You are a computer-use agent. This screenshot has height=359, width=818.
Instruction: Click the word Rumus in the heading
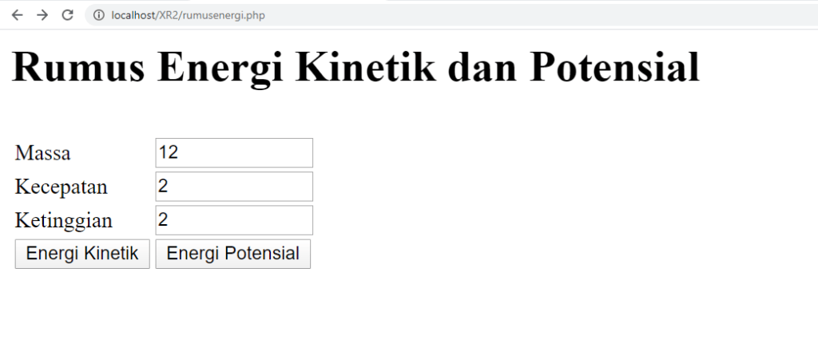coord(78,67)
